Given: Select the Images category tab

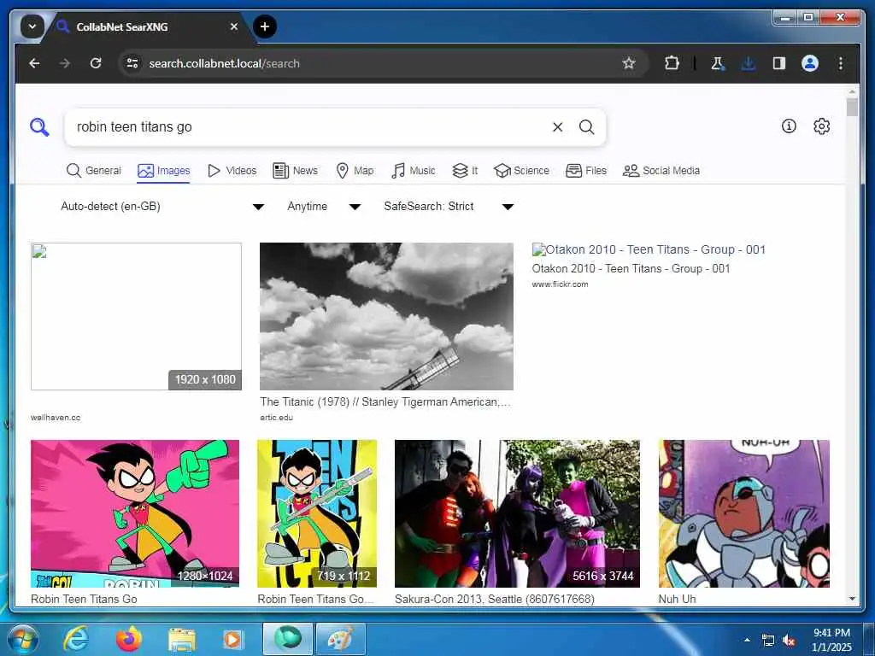Looking at the screenshot, I should (x=163, y=171).
